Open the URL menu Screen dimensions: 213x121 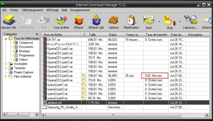pos(4,10)
